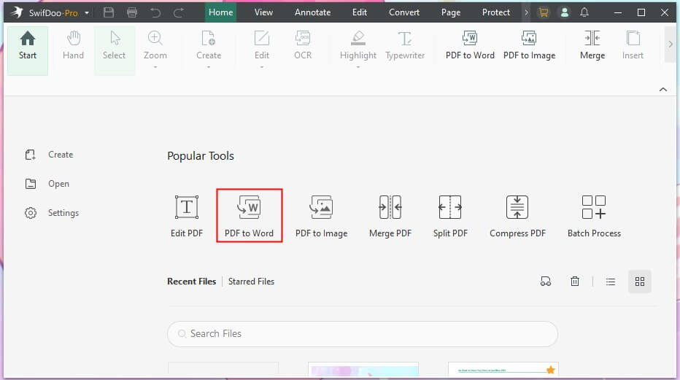This screenshot has height=380, width=680.
Task: Click the trash icon for recent files
Action: click(x=575, y=282)
